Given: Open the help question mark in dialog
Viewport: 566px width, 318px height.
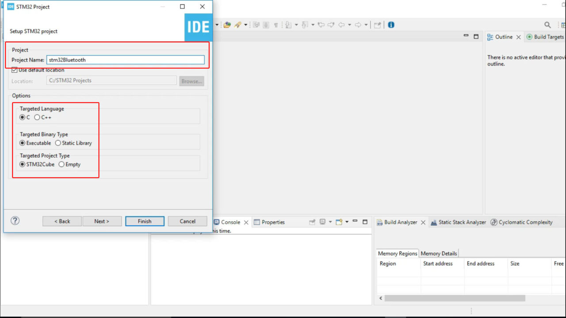Looking at the screenshot, I should [x=15, y=221].
